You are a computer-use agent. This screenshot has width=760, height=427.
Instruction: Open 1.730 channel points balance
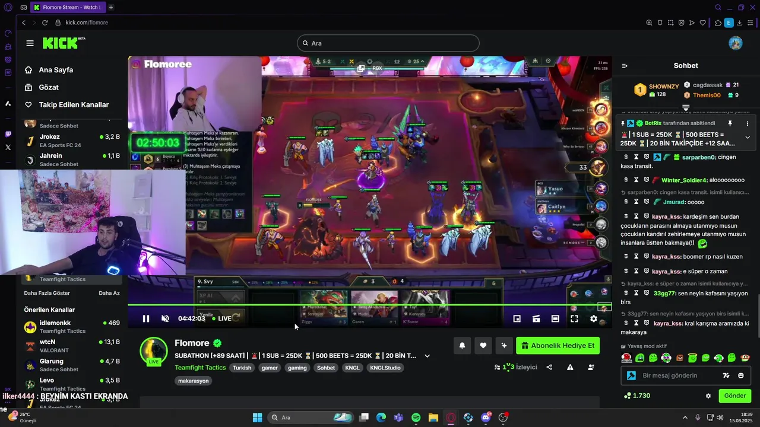[x=637, y=396]
